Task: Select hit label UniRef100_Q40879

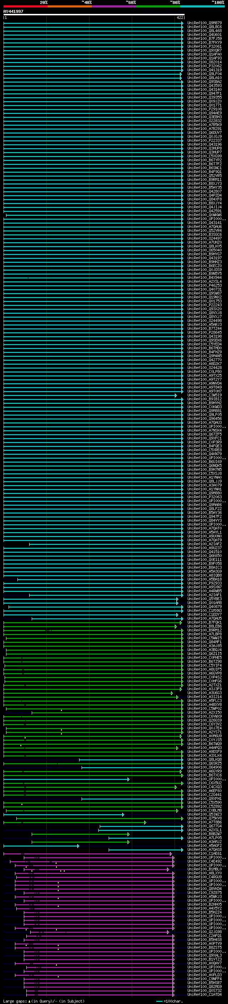Action: [x=204, y=607]
